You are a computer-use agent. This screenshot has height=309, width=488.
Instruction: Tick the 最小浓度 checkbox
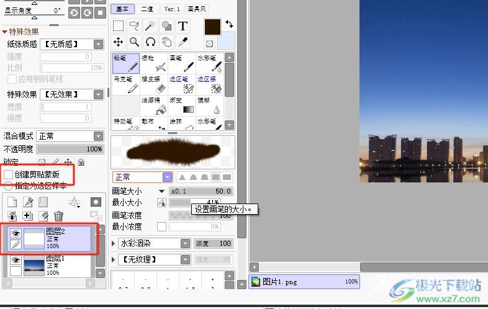tap(161, 226)
